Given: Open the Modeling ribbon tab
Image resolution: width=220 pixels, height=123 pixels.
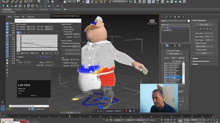Looking at the screenshot, I should [8, 10].
